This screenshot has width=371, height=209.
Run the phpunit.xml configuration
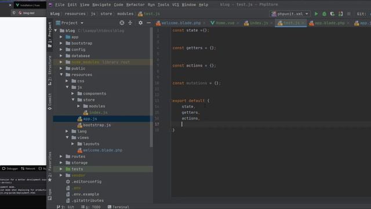(x=316, y=14)
